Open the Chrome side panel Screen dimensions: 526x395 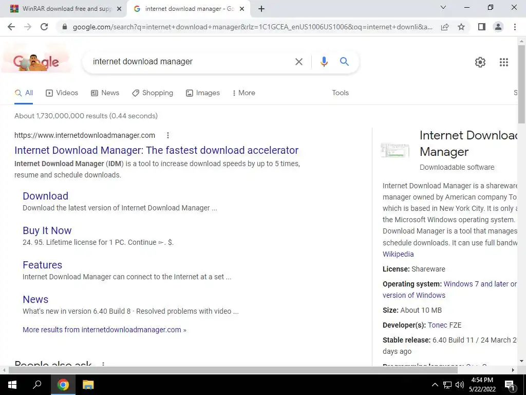(x=482, y=27)
